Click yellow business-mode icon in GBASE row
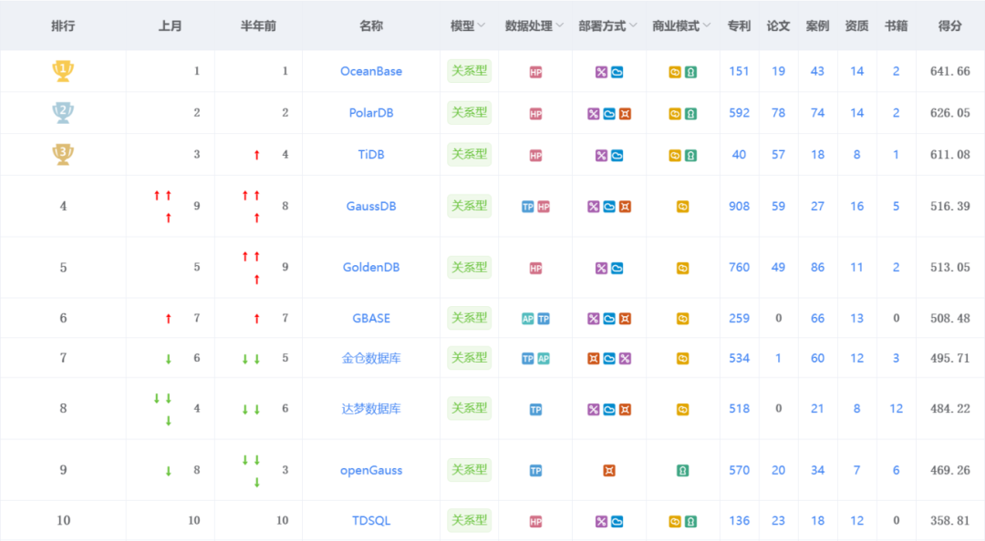Viewport: 985px width, 541px height. 682,319
